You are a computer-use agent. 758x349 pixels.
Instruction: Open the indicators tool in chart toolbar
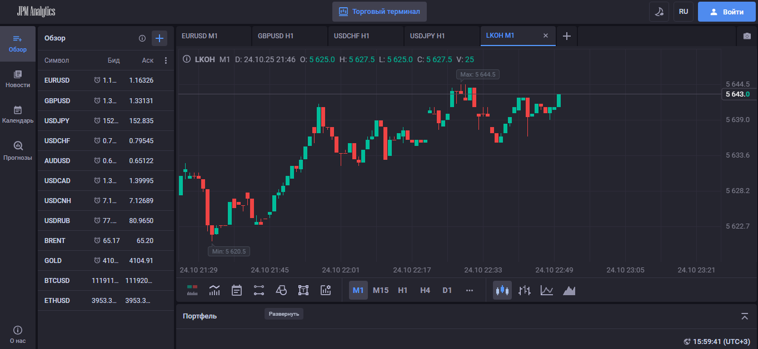coord(215,290)
